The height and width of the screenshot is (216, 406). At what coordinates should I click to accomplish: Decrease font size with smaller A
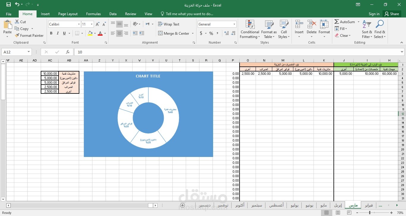point(104,24)
